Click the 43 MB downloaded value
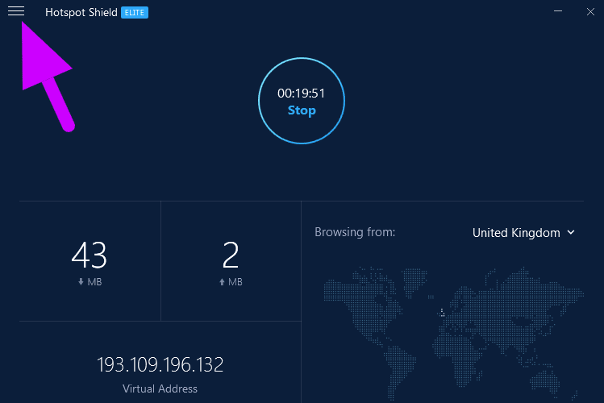Screen dimensions: 604x403 point(90,256)
